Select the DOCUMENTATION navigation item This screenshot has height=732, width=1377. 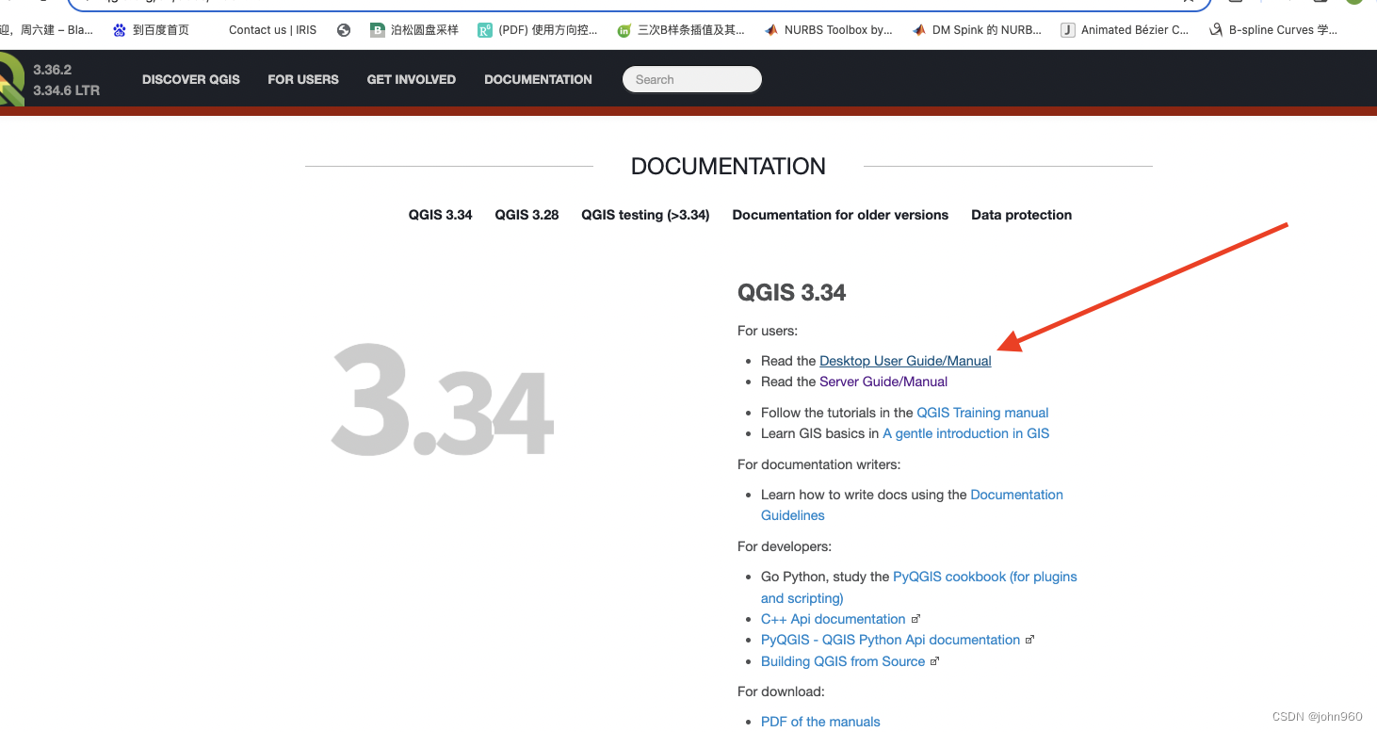pyautogui.click(x=538, y=79)
